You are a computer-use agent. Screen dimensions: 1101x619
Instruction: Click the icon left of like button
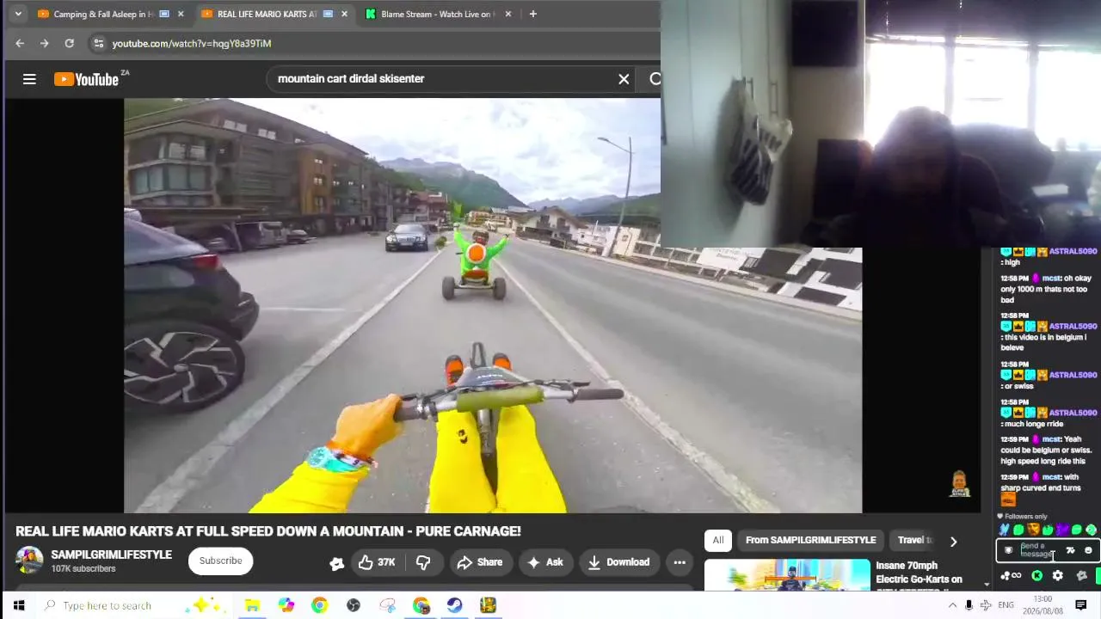tap(336, 562)
